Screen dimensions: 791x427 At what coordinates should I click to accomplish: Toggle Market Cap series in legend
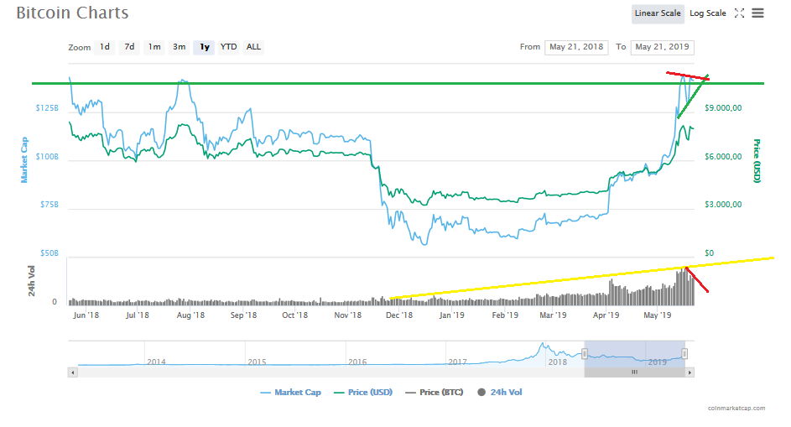coord(290,392)
